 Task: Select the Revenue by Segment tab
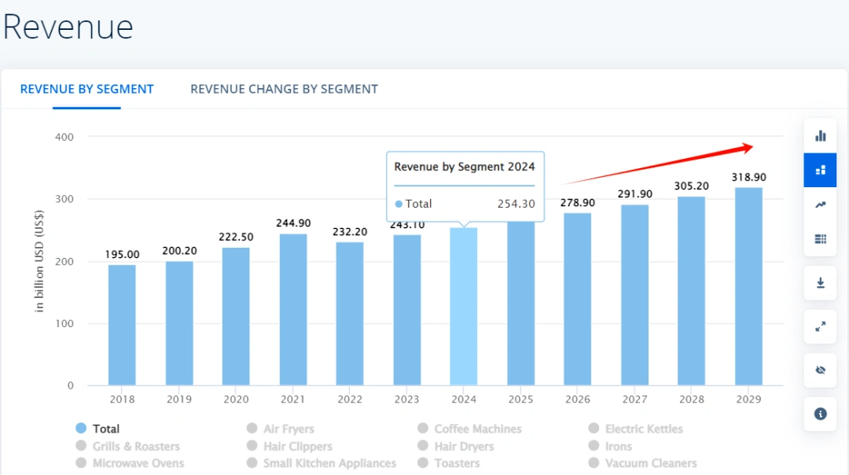86,89
